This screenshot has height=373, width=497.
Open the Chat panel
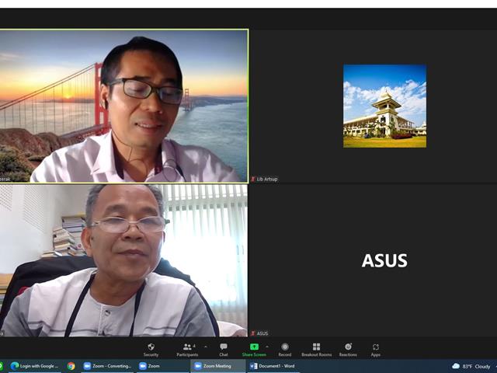coord(224,350)
